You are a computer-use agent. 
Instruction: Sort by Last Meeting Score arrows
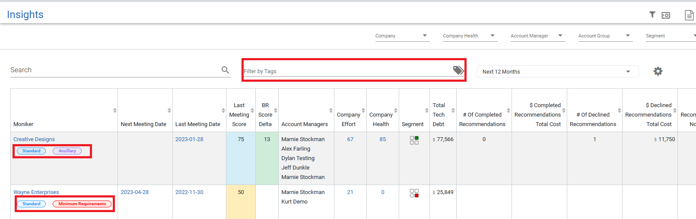252,111
